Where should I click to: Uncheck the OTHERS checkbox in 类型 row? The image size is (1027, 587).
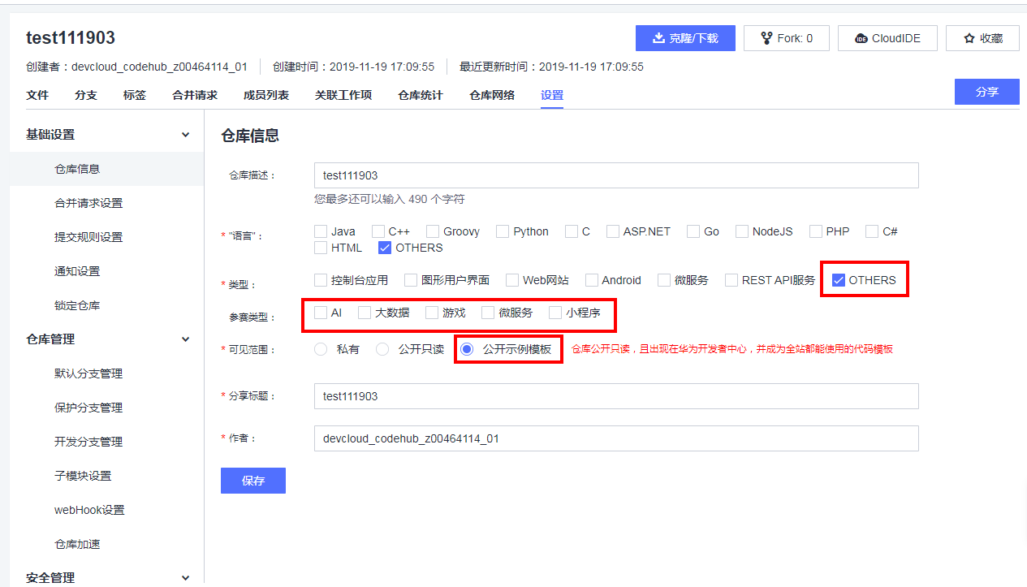[x=839, y=280]
